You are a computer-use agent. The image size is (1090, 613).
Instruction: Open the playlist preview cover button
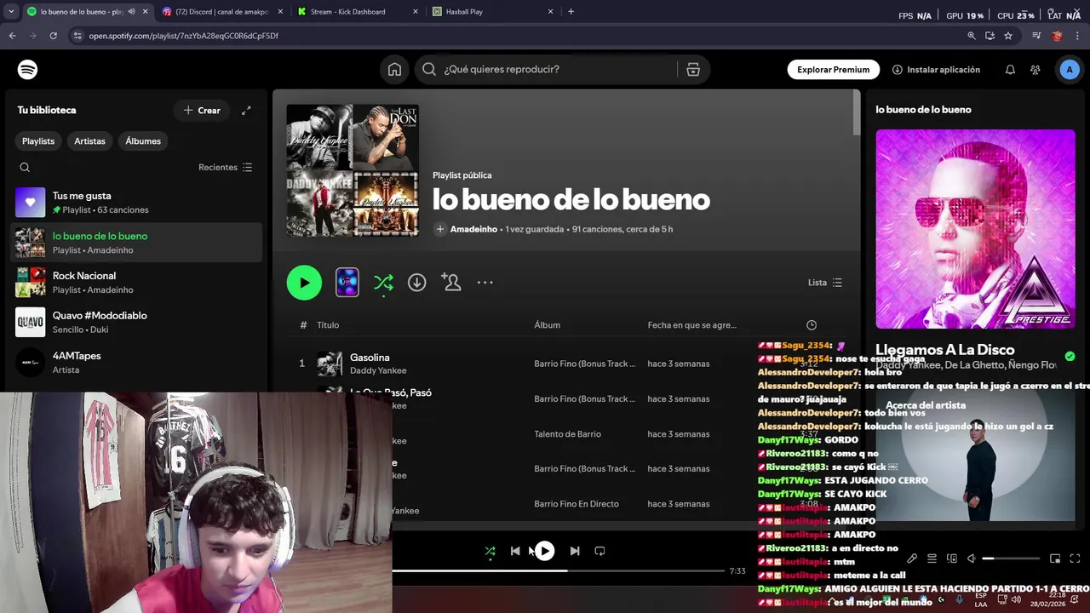[347, 283]
